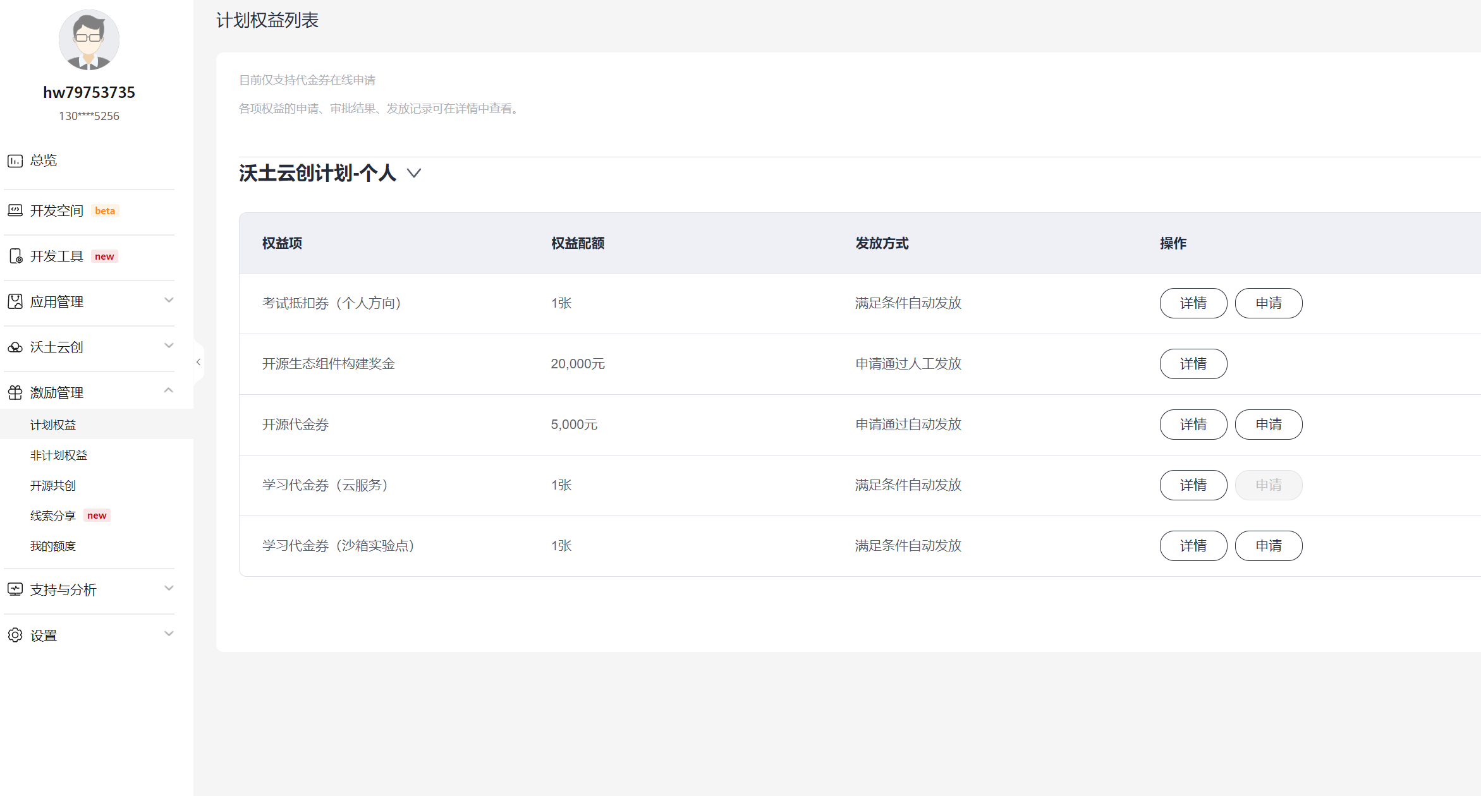Click the 总览 overview icon
Image resolution: width=1481 pixels, height=796 pixels.
click(15, 160)
